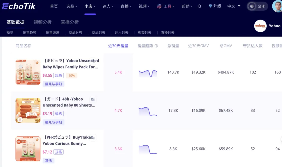Click the 102 creators count cell
The image size is (282, 167).
pos(253,72)
